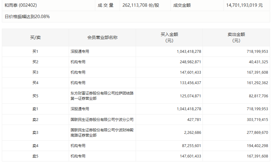Click the volume value 262,113,708 份/股
The height and width of the screenshot is (163, 271).
tap(141, 5)
